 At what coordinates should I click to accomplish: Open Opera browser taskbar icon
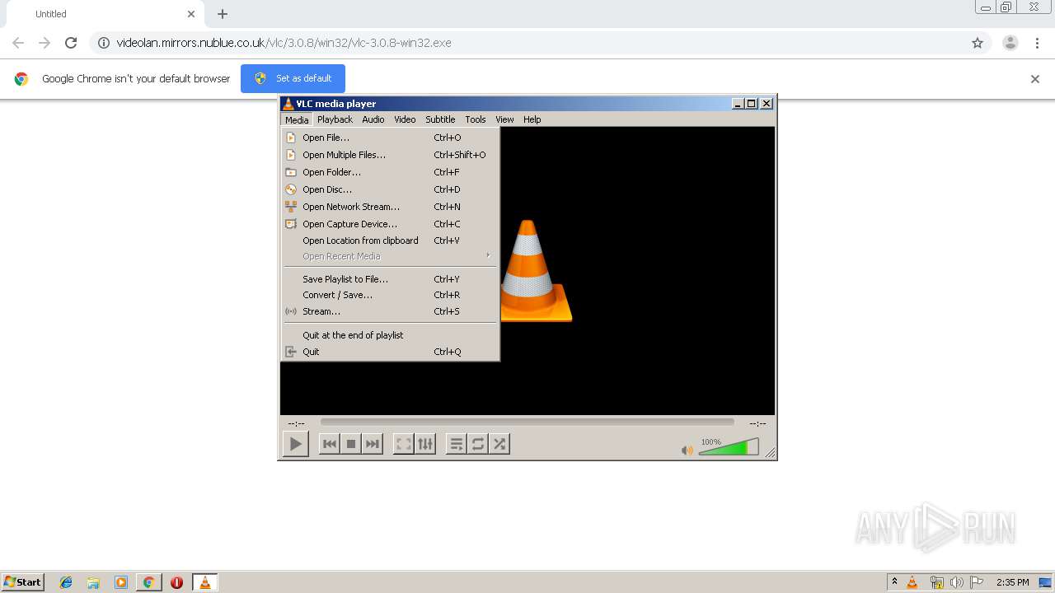[176, 582]
